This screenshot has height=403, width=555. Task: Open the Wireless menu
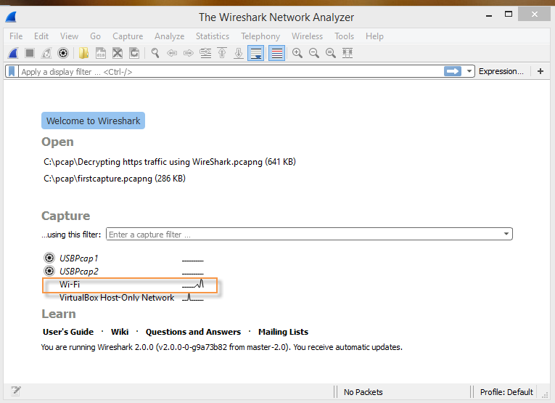[307, 36]
